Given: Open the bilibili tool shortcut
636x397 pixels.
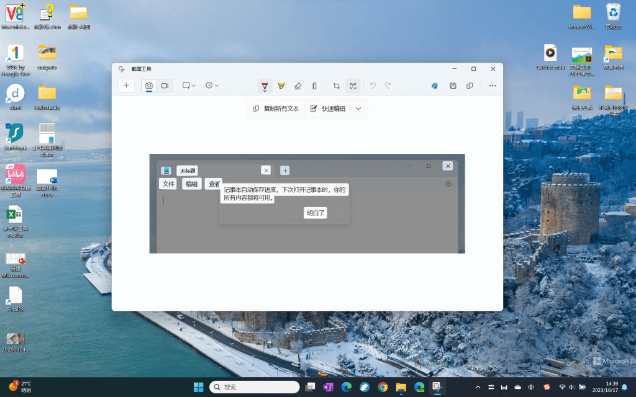Looking at the screenshot, I should click(15, 181).
